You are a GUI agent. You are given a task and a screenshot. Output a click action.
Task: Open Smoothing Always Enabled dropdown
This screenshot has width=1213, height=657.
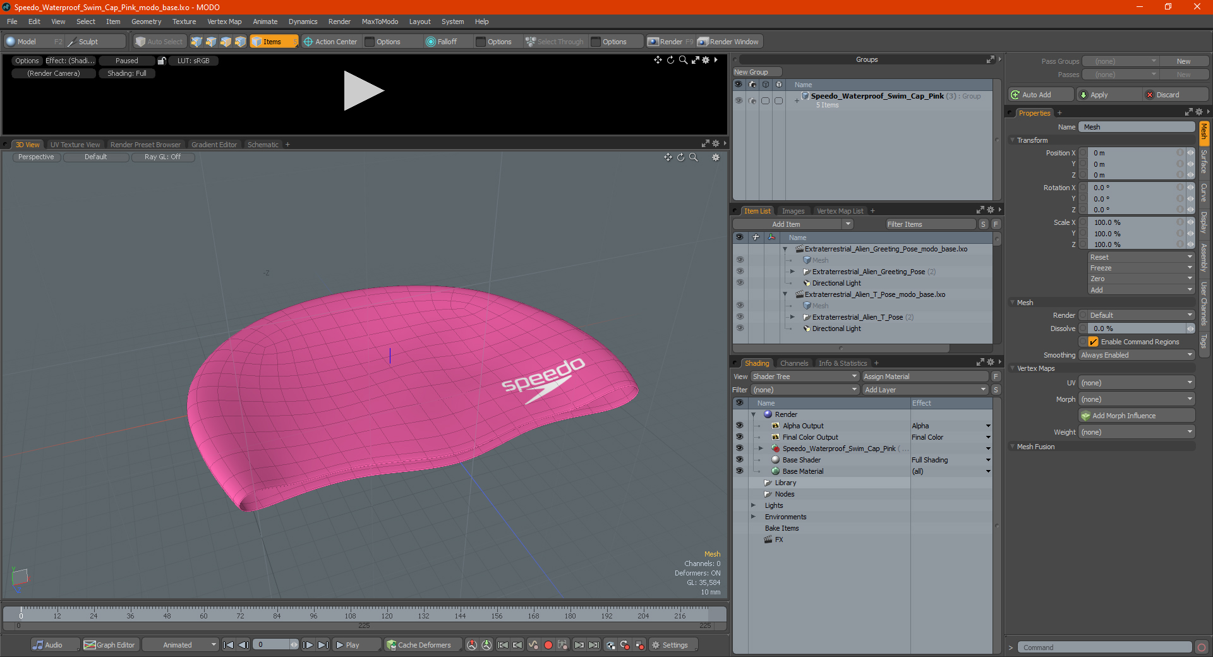[x=1137, y=355]
